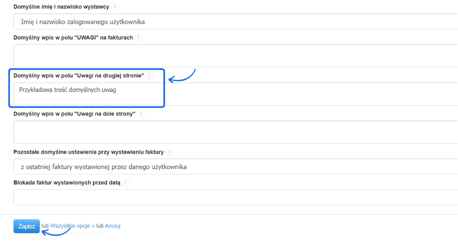The image size is (458, 242).
Task: Click the "Uwagi na drugiej stronie" field label
Action: 79,76
